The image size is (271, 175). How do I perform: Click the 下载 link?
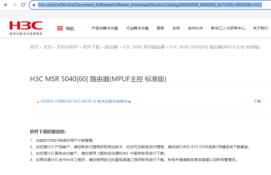[257, 102]
